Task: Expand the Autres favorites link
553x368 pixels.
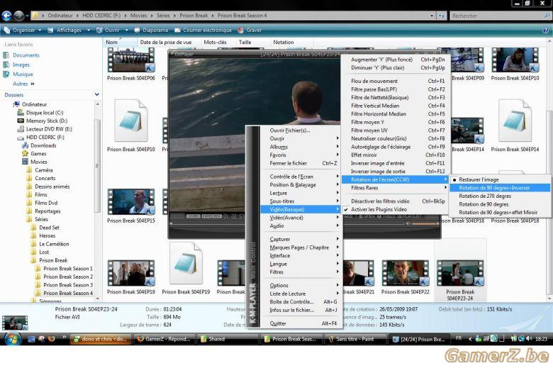Action: [x=23, y=84]
